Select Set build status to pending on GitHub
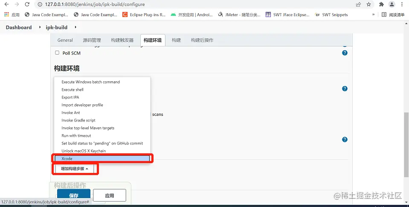This screenshot has height=207, width=409. point(102,143)
